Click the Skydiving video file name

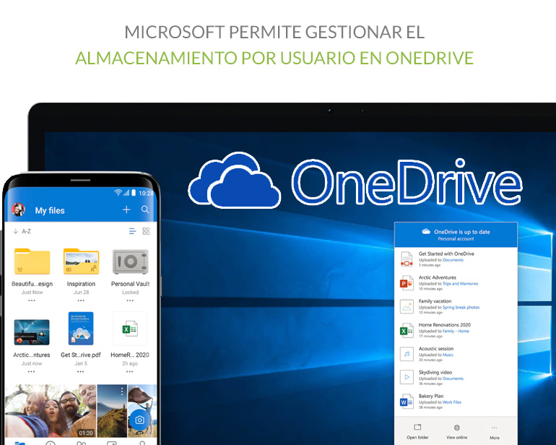pos(435,372)
